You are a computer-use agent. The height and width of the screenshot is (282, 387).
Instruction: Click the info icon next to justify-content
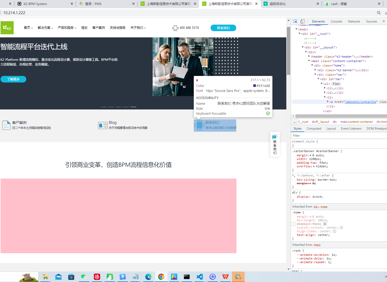[341, 228]
